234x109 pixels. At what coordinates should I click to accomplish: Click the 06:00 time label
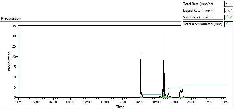70,102
